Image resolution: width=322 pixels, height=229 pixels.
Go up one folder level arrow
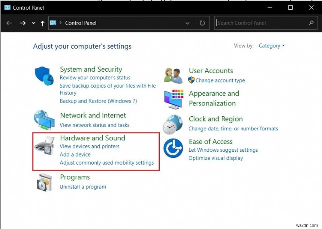(43, 23)
